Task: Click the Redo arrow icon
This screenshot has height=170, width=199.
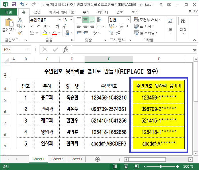Action: pos(33,4)
